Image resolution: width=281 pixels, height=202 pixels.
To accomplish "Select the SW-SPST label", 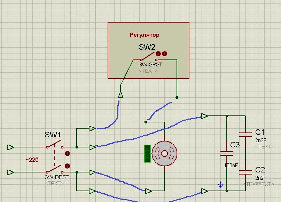I will [150, 65].
